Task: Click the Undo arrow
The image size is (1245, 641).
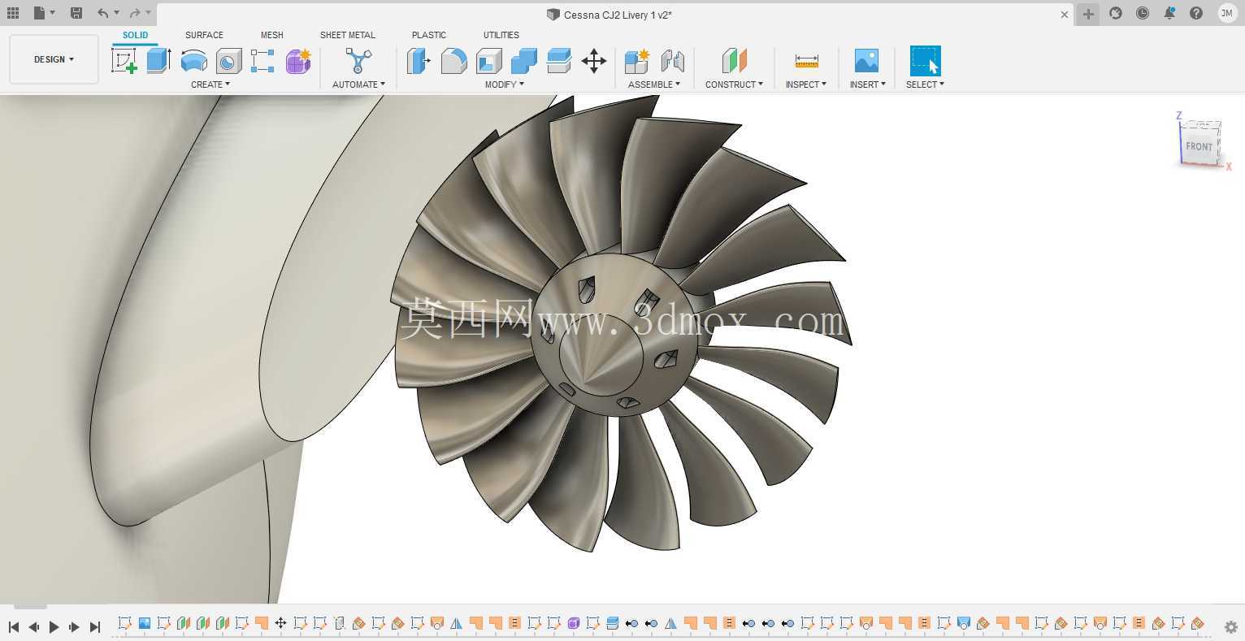Action: [x=102, y=13]
